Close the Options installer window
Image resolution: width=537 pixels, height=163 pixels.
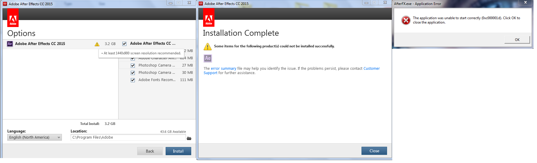tap(189, 3)
